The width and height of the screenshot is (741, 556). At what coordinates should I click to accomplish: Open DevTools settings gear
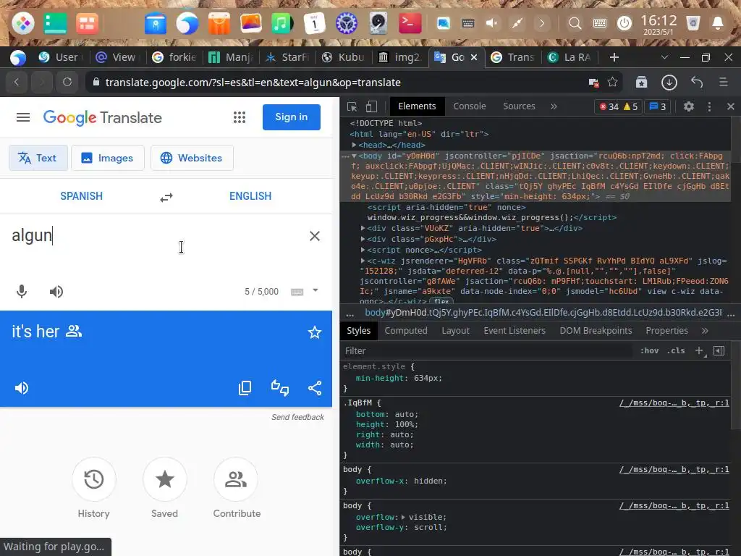point(689,107)
